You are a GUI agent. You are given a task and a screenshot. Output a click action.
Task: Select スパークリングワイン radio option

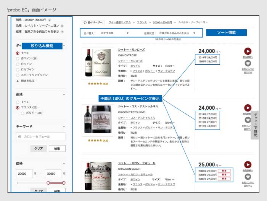[18, 75]
